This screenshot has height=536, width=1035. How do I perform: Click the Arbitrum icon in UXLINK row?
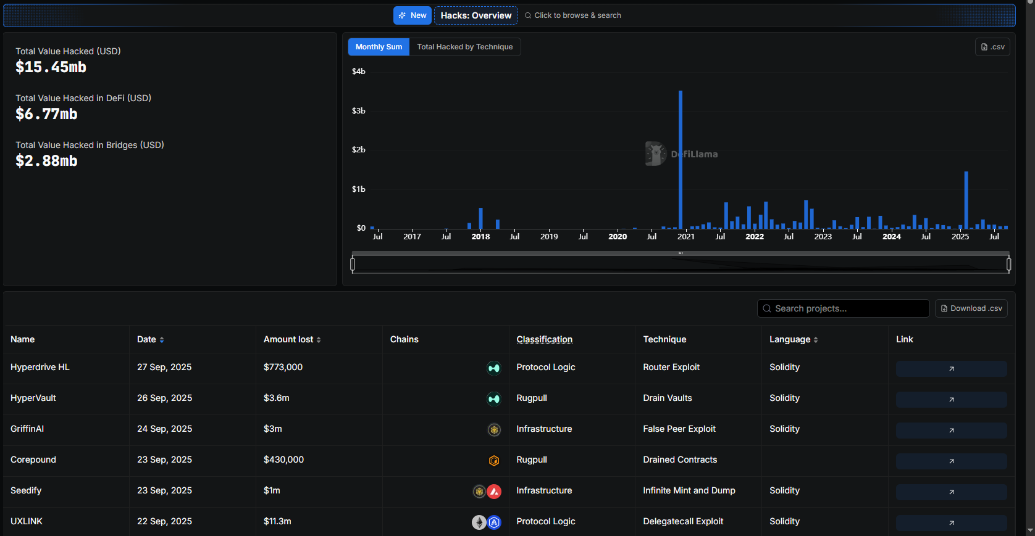pyautogui.click(x=494, y=522)
